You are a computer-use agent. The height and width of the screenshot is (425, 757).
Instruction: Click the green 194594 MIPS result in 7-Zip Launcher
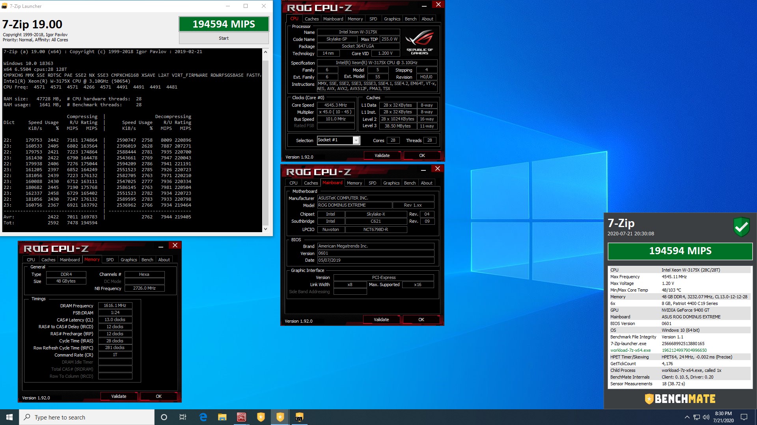[224, 24]
